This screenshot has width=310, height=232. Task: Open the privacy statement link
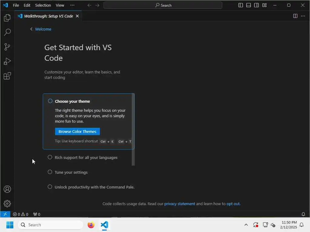click(180, 204)
